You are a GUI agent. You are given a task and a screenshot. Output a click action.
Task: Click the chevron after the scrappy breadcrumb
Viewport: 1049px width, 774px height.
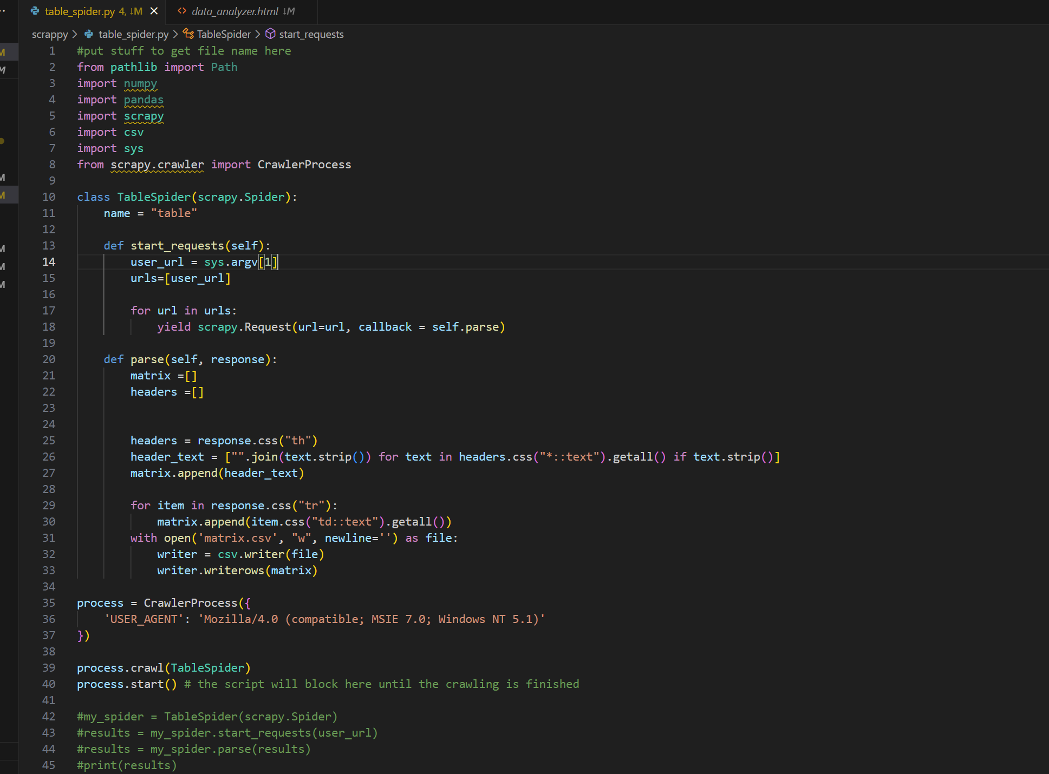point(75,34)
